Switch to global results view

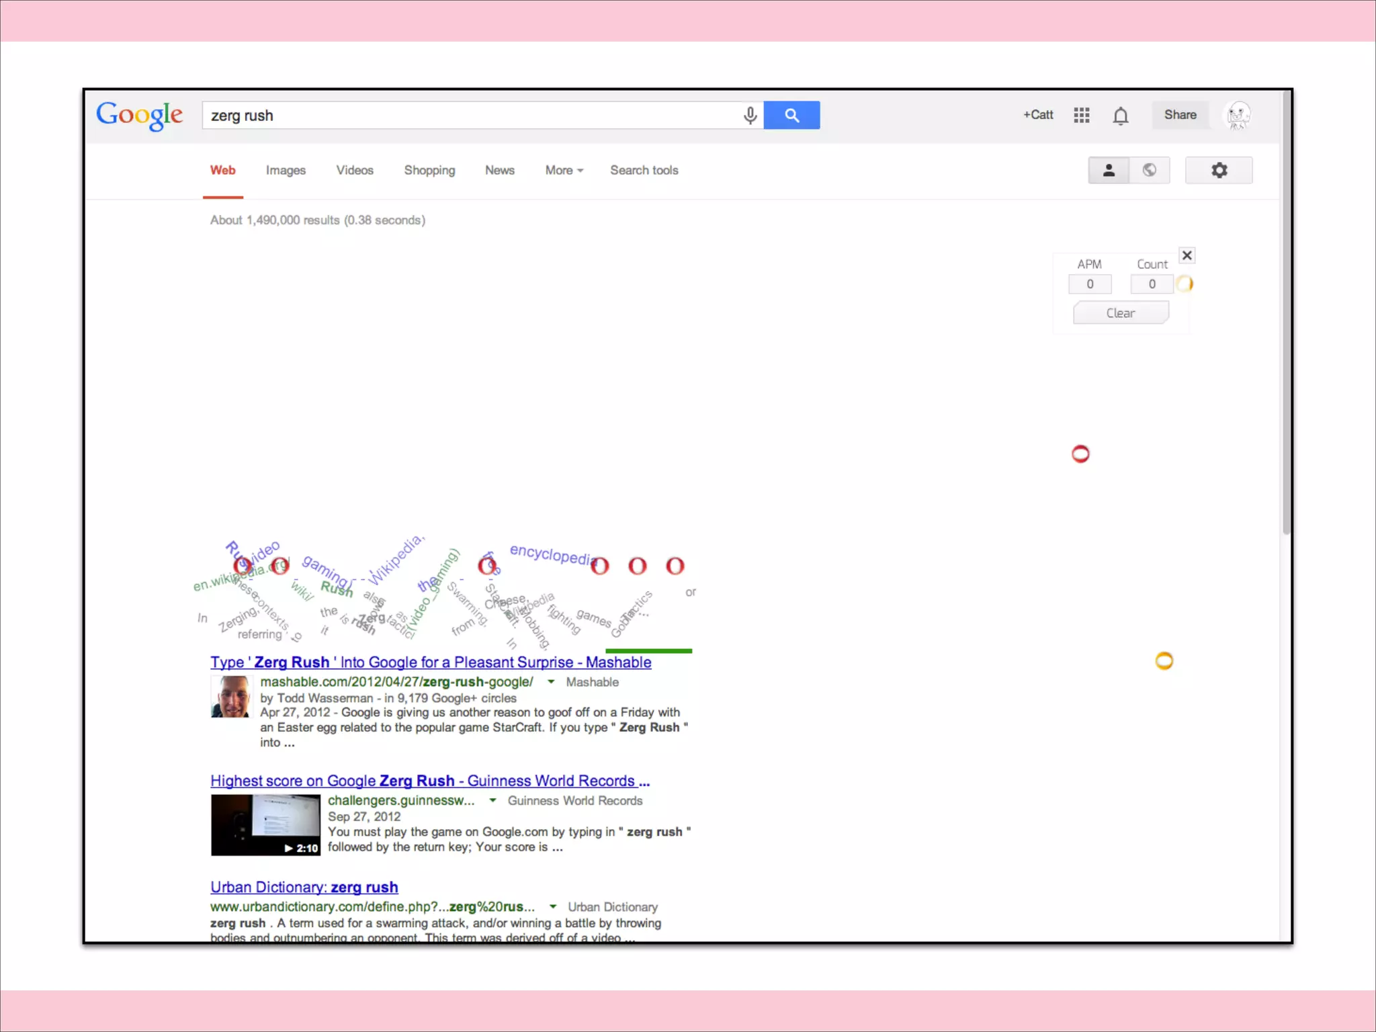tap(1149, 171)
